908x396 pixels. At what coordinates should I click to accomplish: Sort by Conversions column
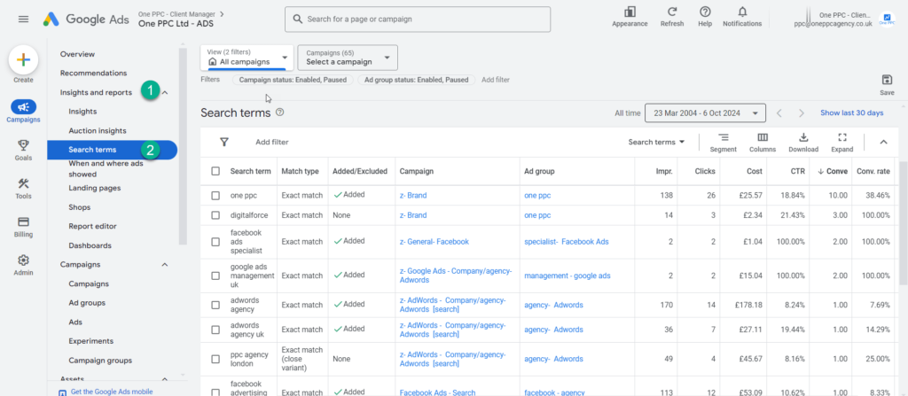[832, 171]
